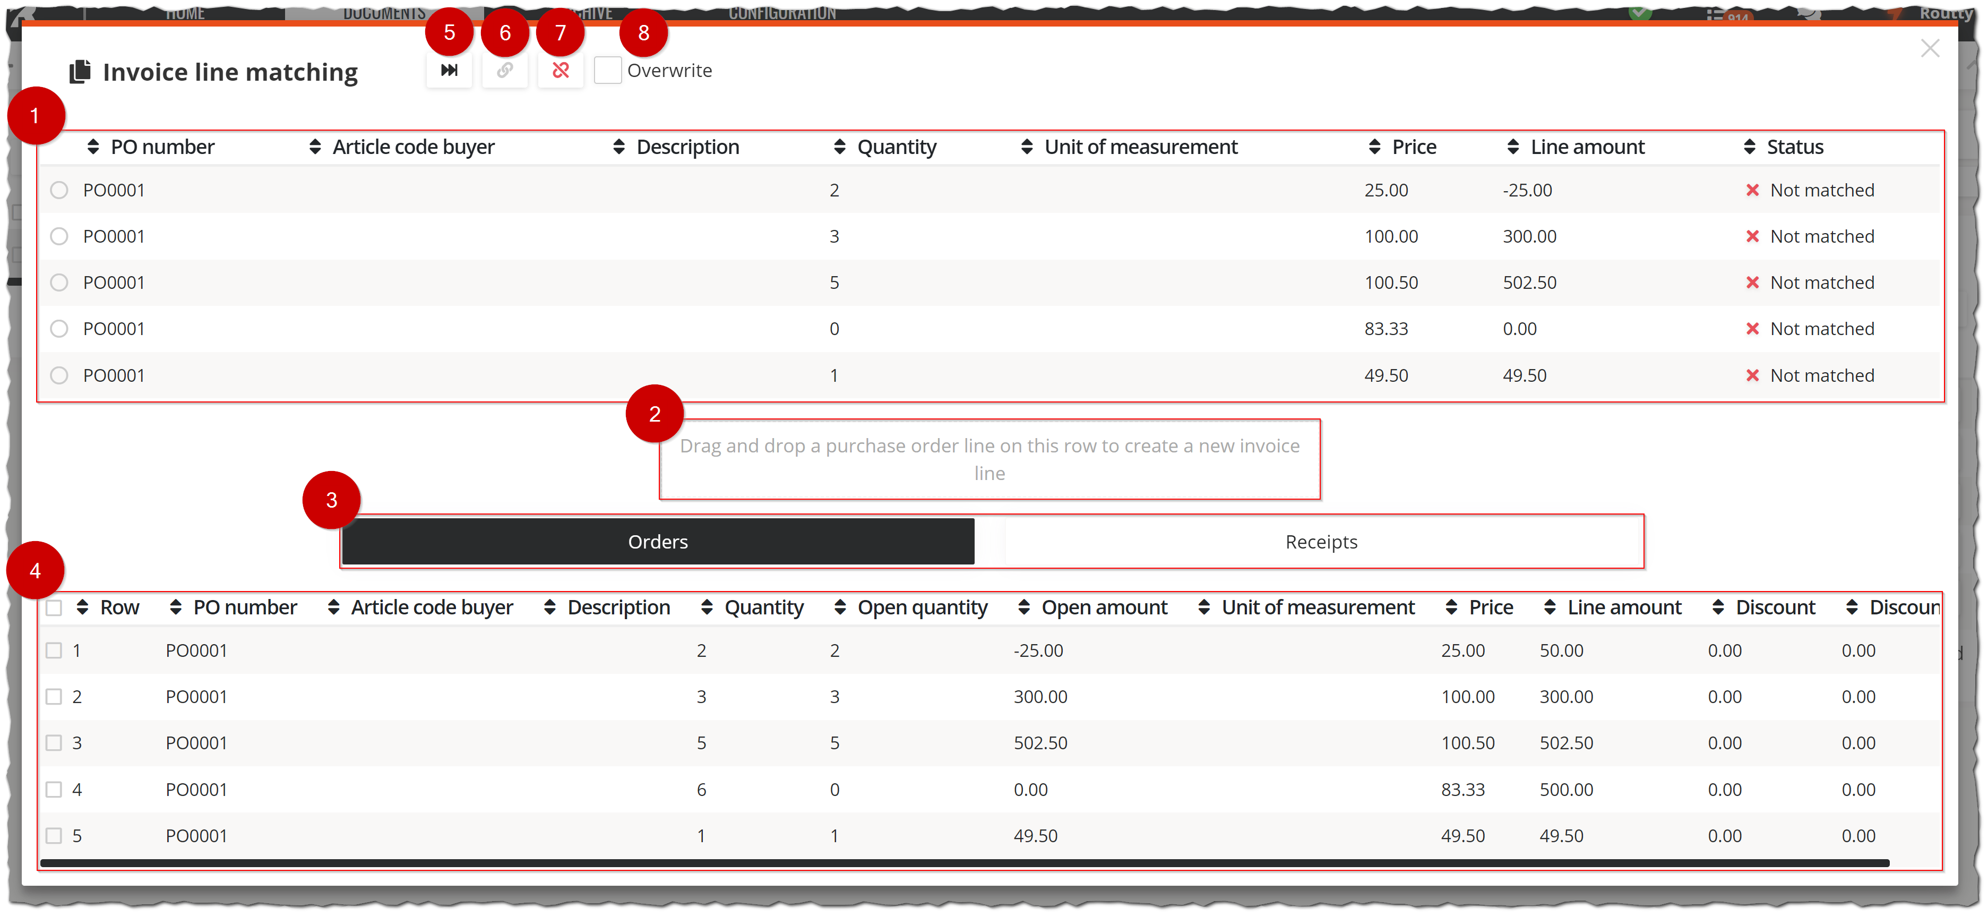Click the auto-match fast-forward icon
This screenshot has width=1988, height=916.
449,70
